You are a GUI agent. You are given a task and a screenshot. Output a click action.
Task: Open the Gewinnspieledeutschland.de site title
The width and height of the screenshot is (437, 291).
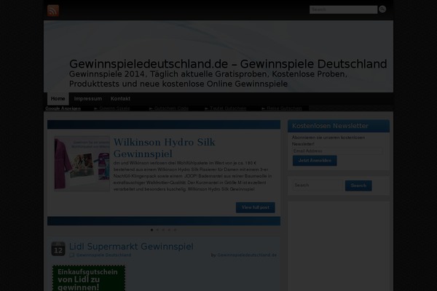[228, 64]
